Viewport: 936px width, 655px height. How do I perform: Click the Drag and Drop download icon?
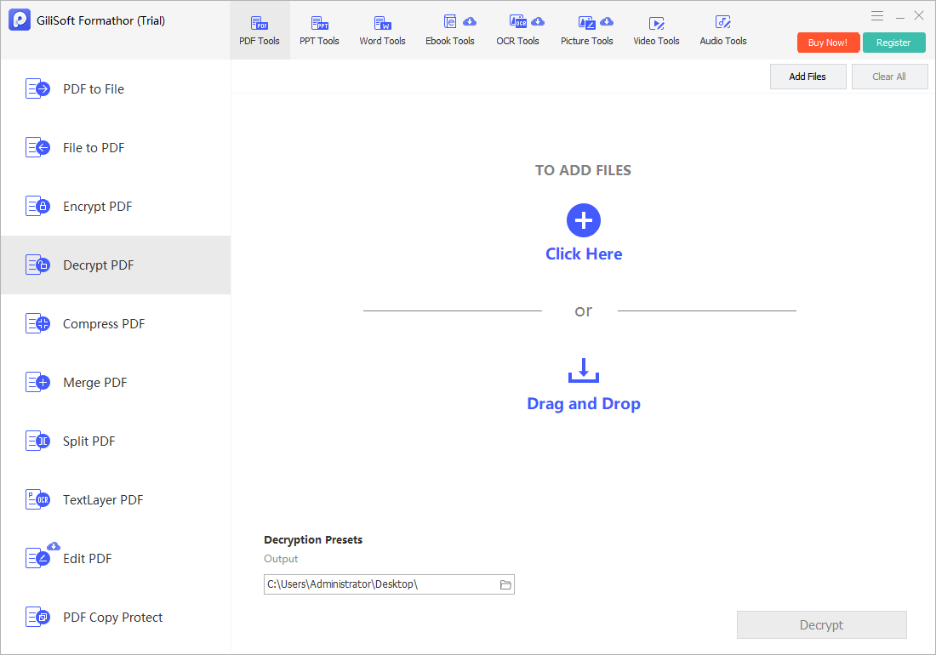pyautogui.click(x=583, y=370)
